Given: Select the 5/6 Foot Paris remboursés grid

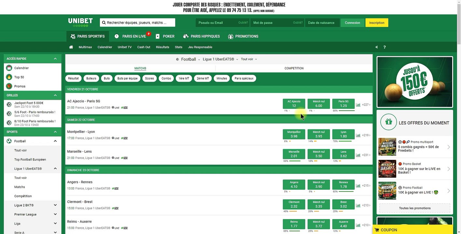Looking at the screenshot, I should 33,114.
